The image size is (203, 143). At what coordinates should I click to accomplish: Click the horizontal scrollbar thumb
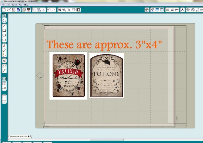pyautogui.click(x=107, y=140)
